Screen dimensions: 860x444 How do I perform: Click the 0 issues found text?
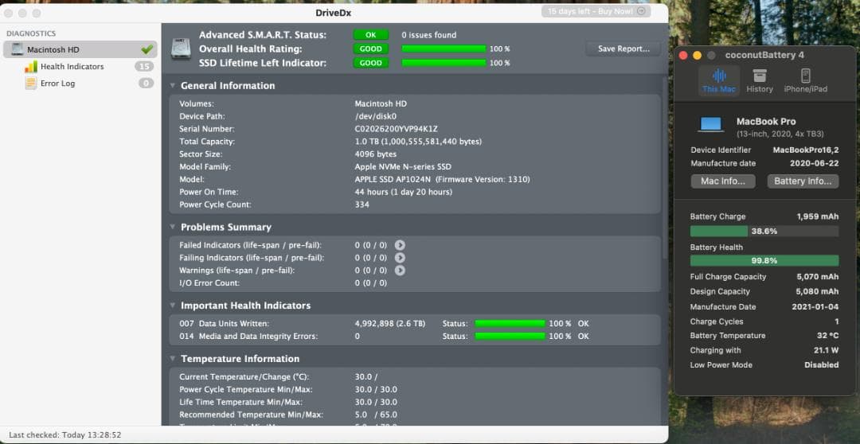429,34
